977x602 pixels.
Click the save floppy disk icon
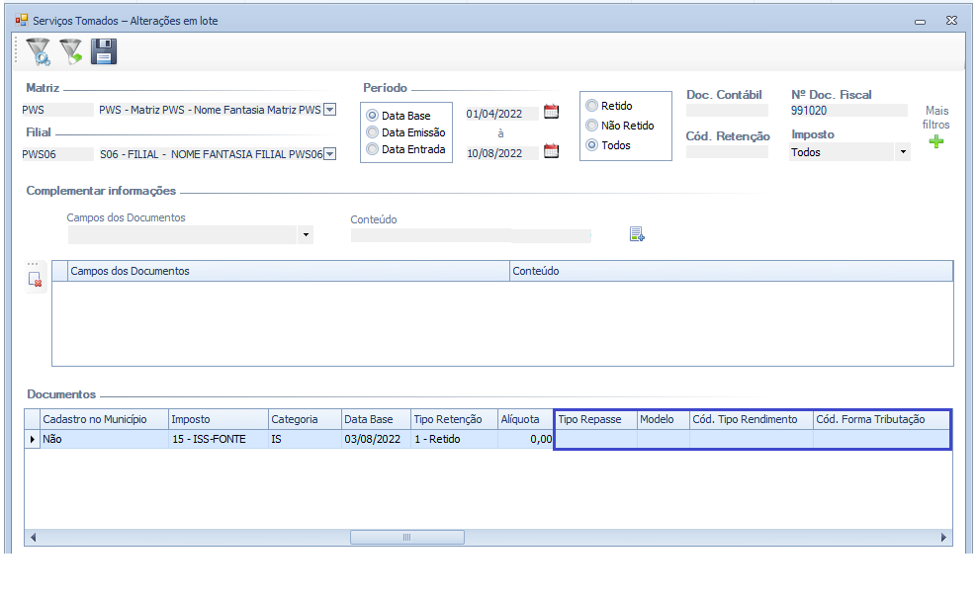point(104,51)
